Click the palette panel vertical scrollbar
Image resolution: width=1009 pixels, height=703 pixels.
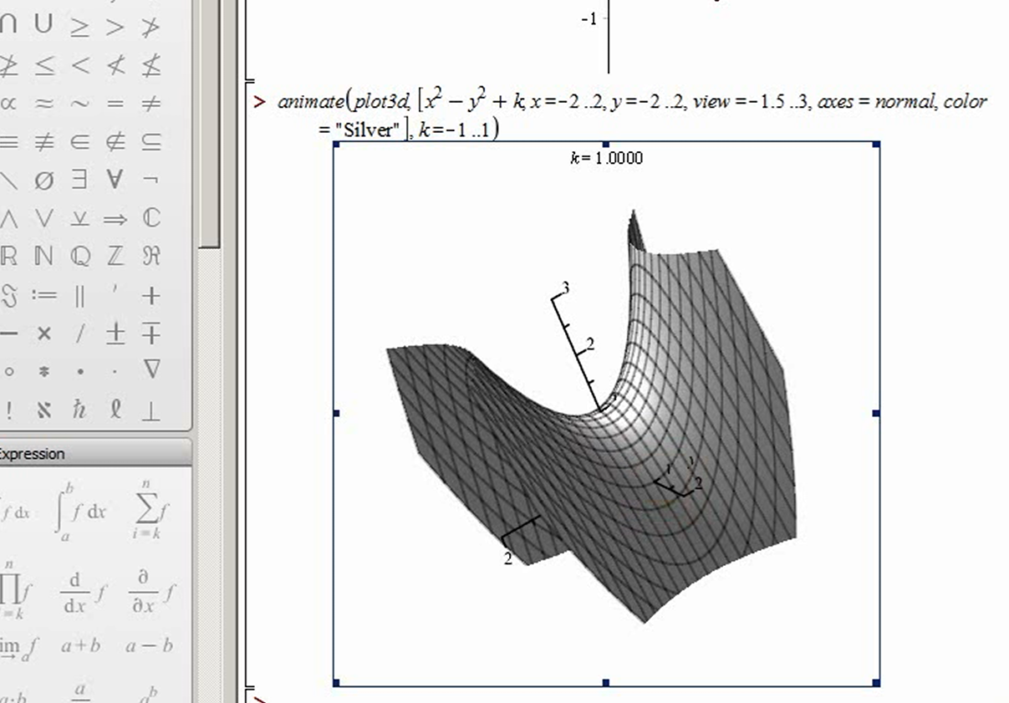click(x=209, y=125)
